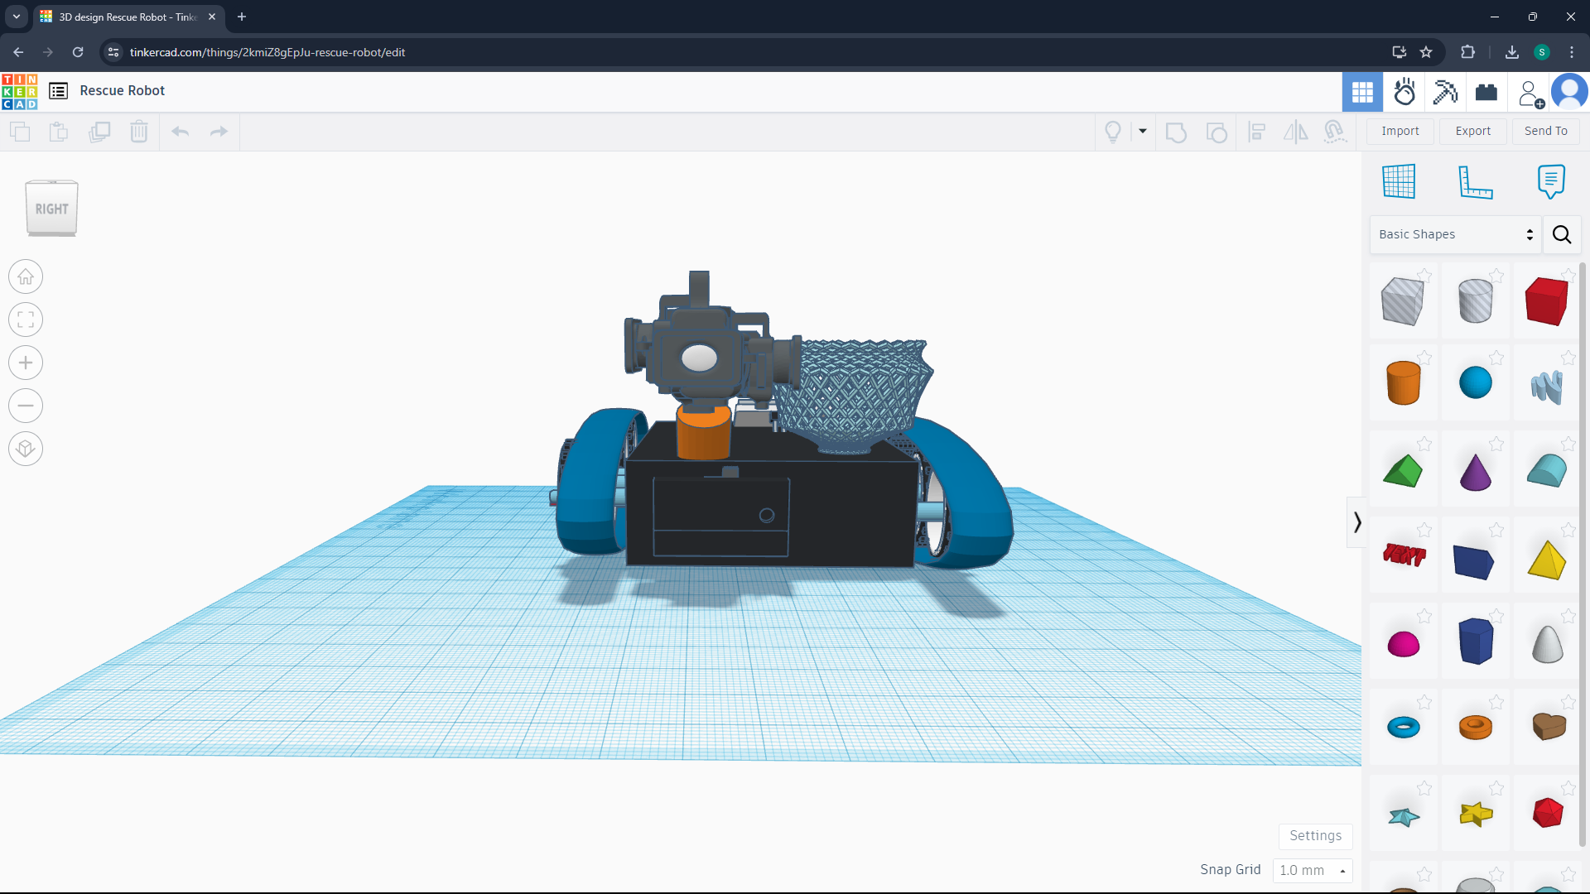Collapse the shapes panel chevron

click(x=1356, y=522)
